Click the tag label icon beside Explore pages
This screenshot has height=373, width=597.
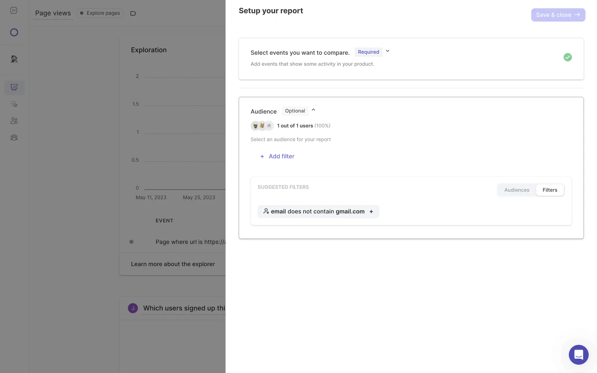pos(133,13)
